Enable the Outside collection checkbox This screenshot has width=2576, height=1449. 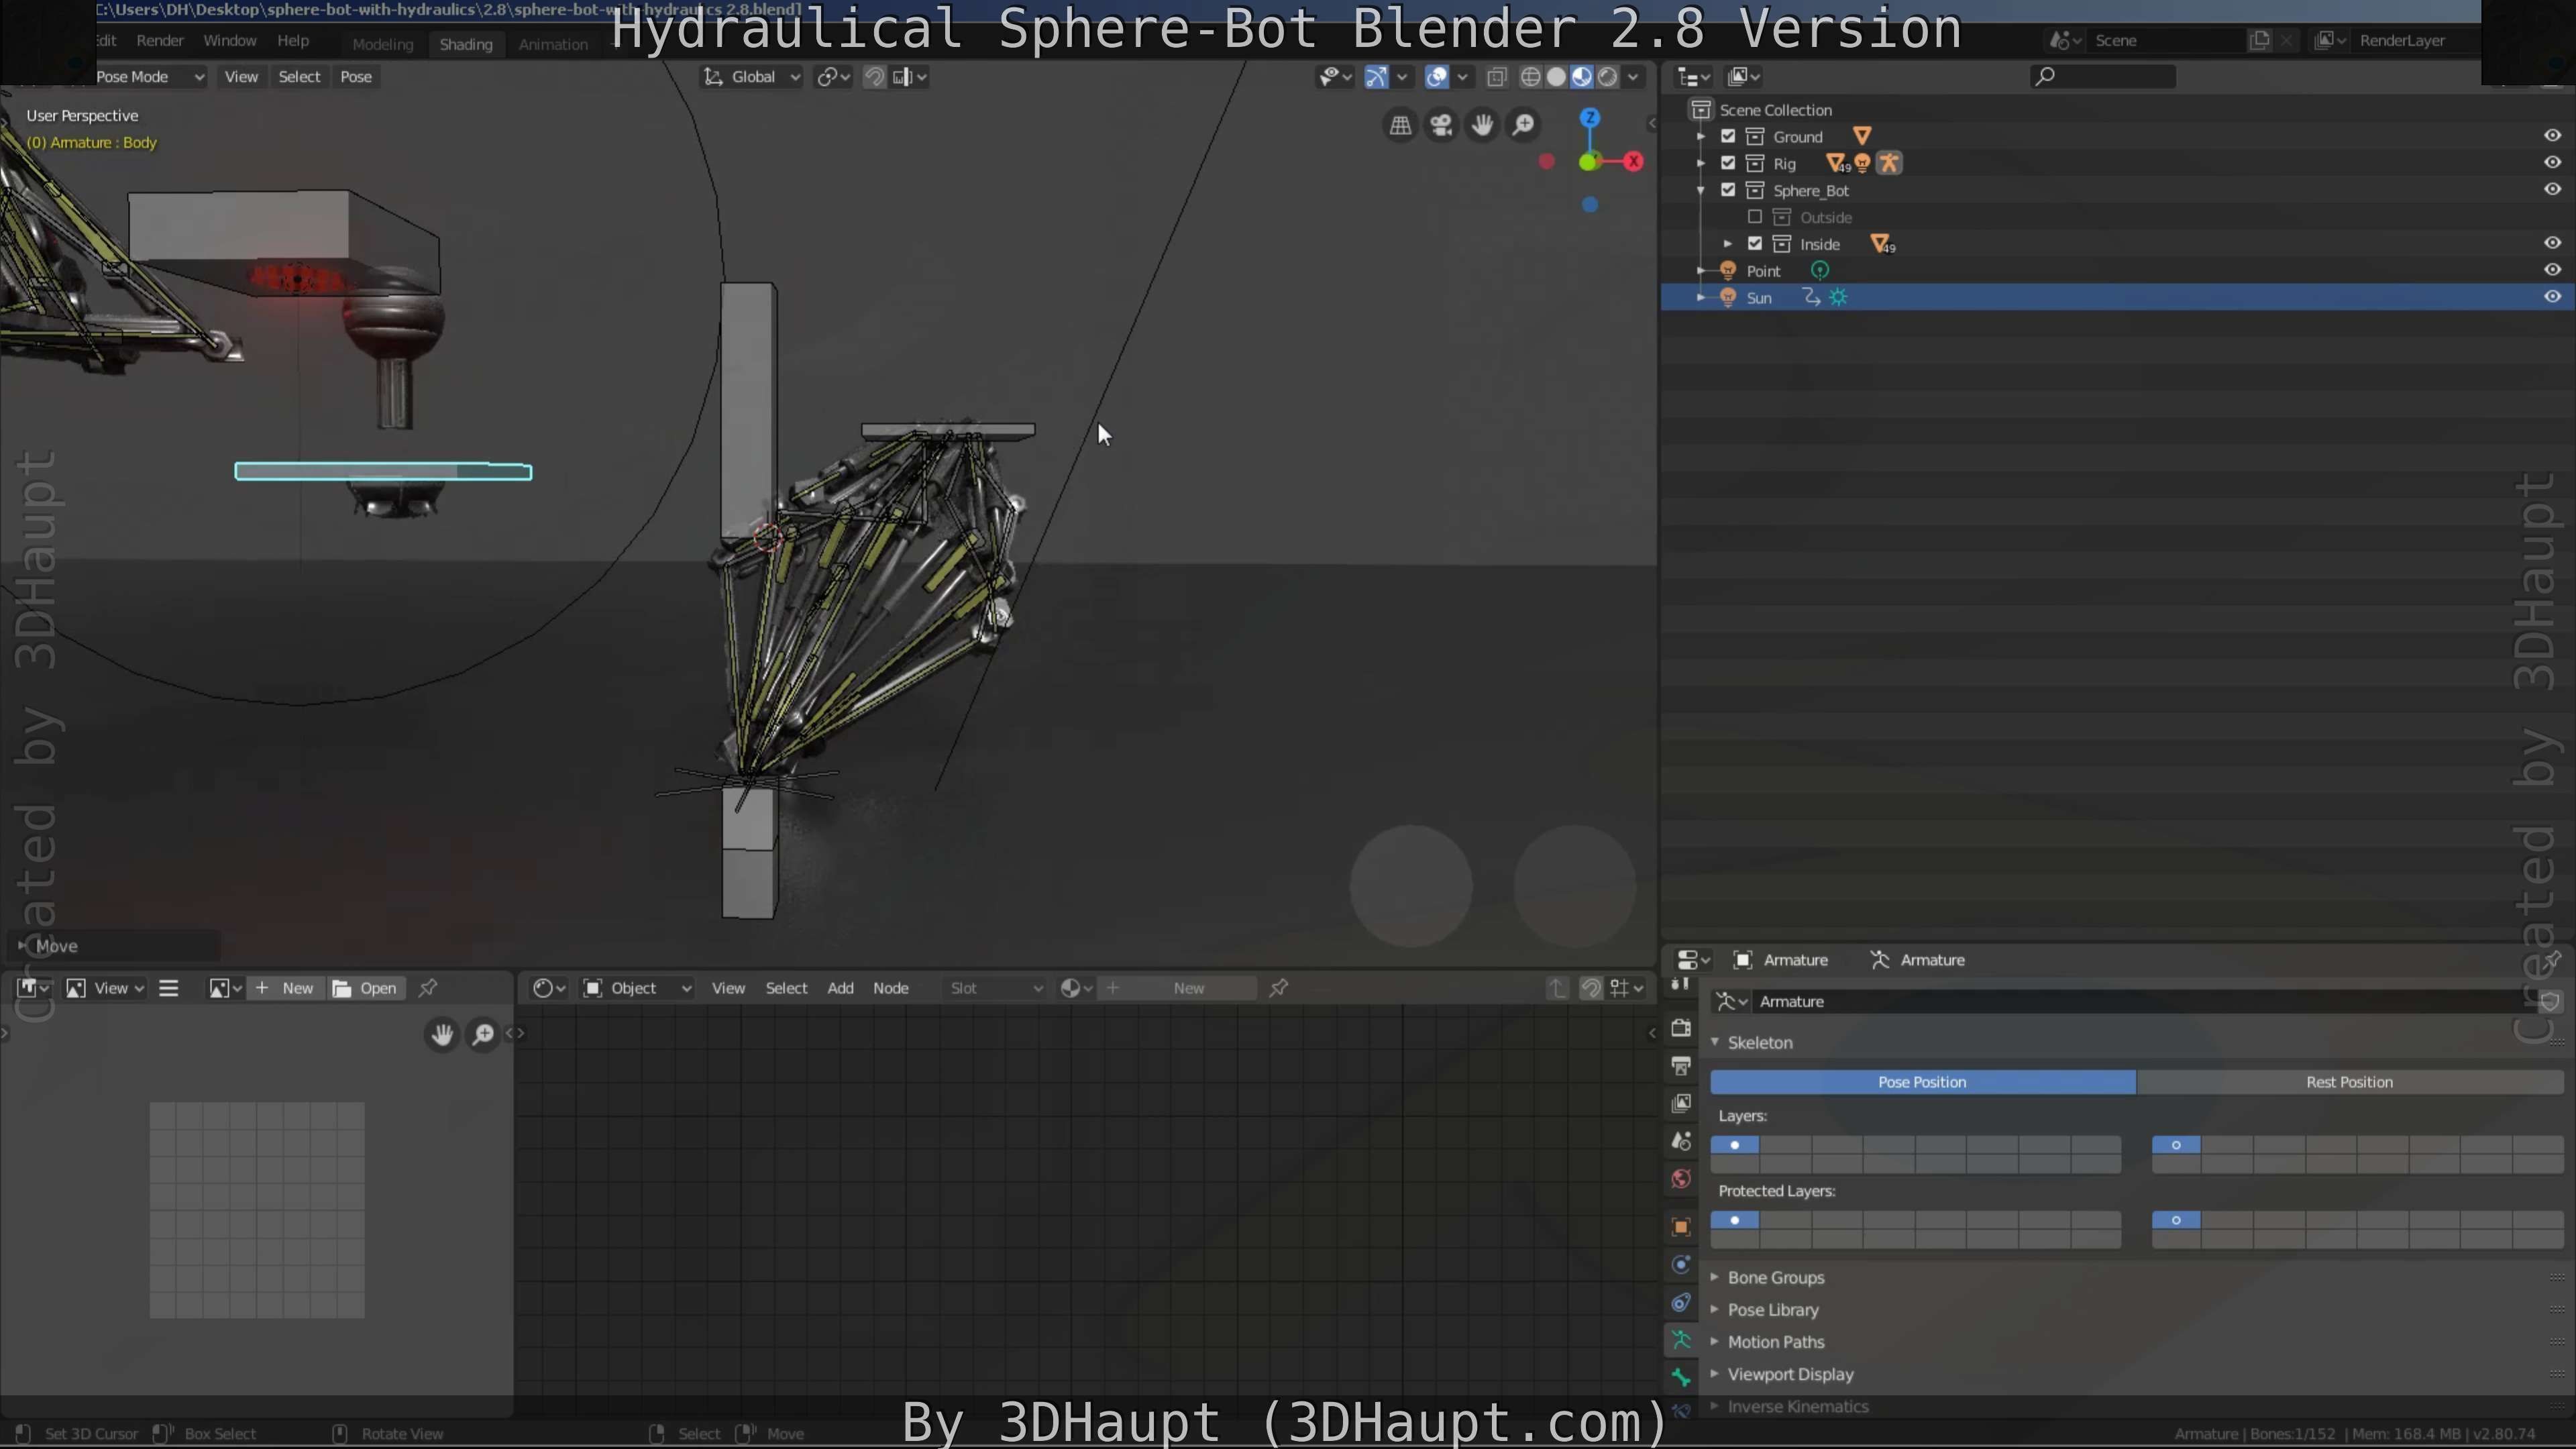point(1755,217)
